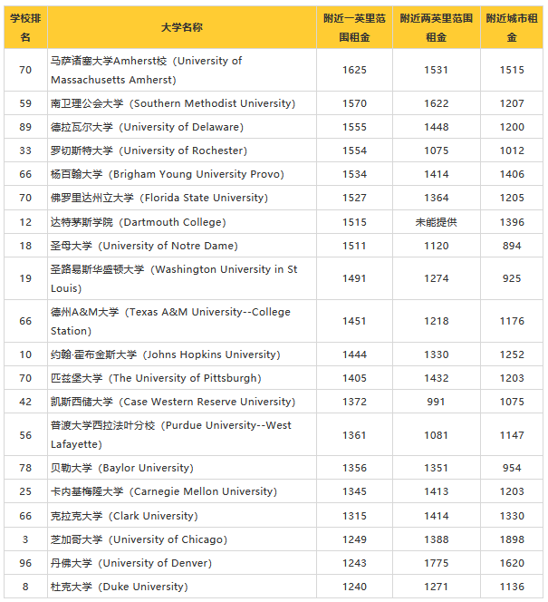
Task: Click rank 3 for University of Chicago
Action: pyautogui.click(x=25, y=539)
